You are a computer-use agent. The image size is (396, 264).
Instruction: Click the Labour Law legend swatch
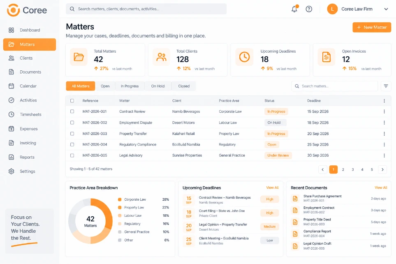120,216
